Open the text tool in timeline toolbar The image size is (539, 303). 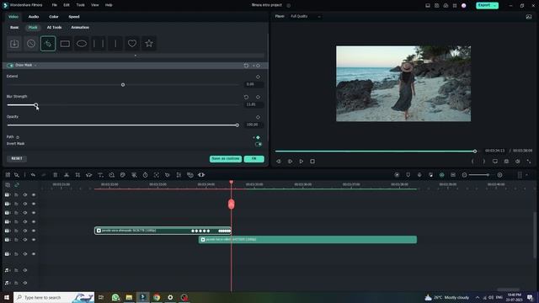pos(100,175)
